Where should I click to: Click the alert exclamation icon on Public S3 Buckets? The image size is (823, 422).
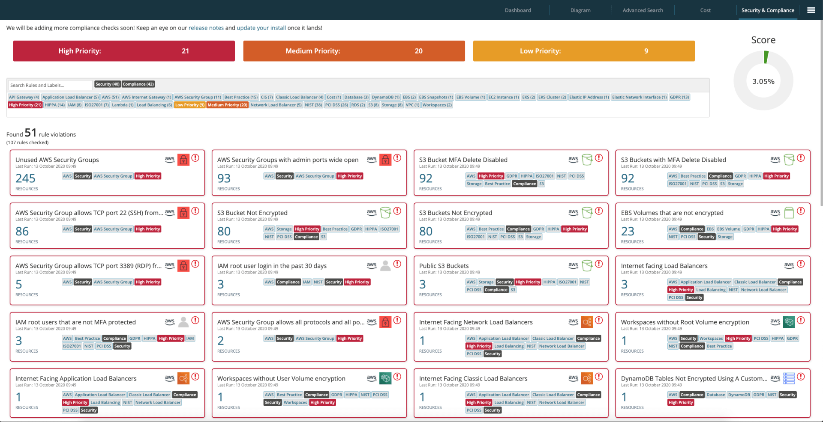600,264
